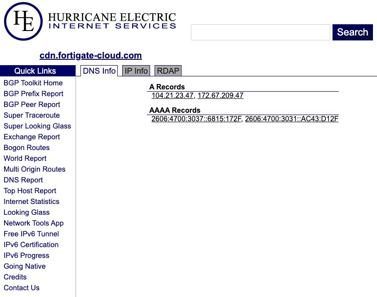Open the BGP Peer Report link
Image resolution: width=377 pixels, height=297 pixels.
32,105
